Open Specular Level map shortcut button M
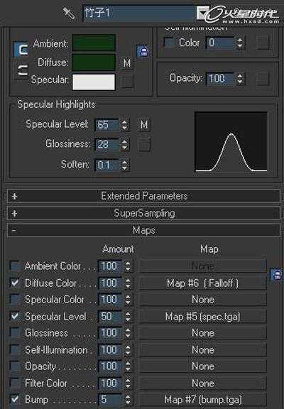 tap(144, 125)
